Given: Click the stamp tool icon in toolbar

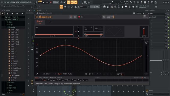Looking at the screenshot, I should (76, 7).
